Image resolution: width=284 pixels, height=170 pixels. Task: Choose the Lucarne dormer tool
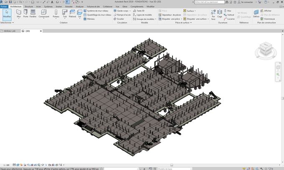pyautogui.click(x=229, y=19)
